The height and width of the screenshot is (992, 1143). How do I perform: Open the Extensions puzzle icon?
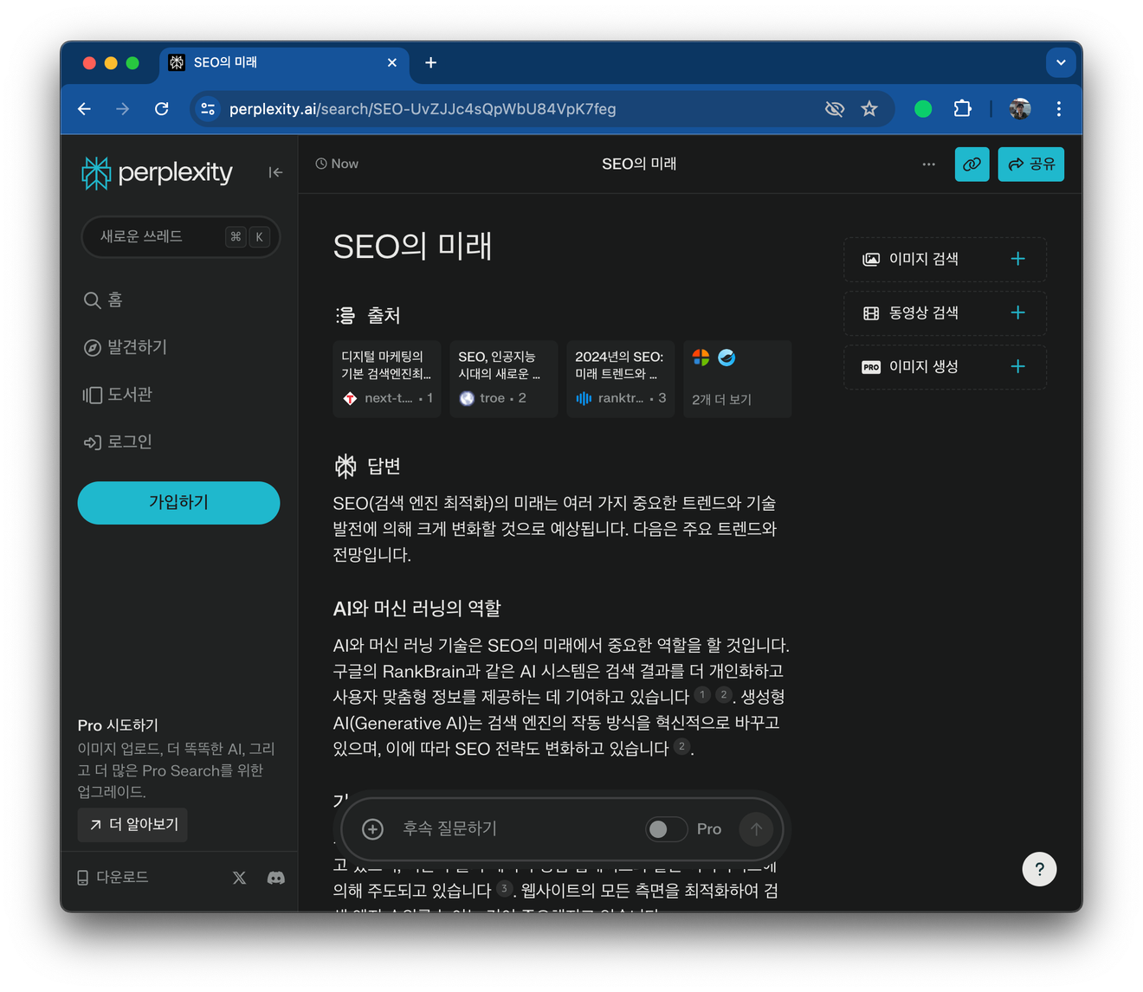(x=963, y=109)
